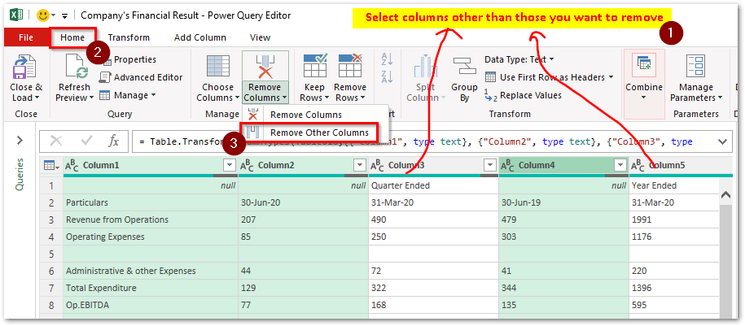
Task: Click the 'Op.EBITDA' cell
Action: [151, 305]
